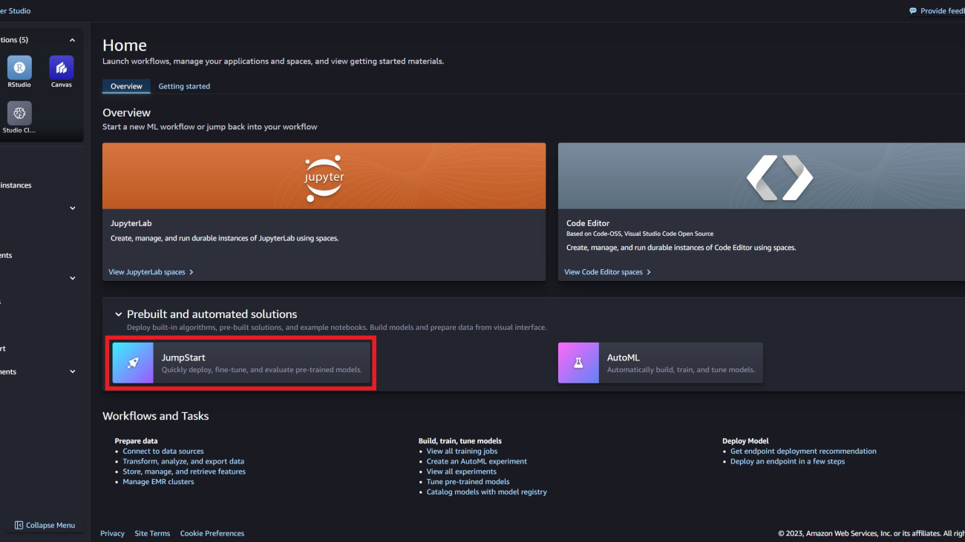The image size is (965, 542).
Task: Open Manage EMR clusters link
Action: point(158,482)
